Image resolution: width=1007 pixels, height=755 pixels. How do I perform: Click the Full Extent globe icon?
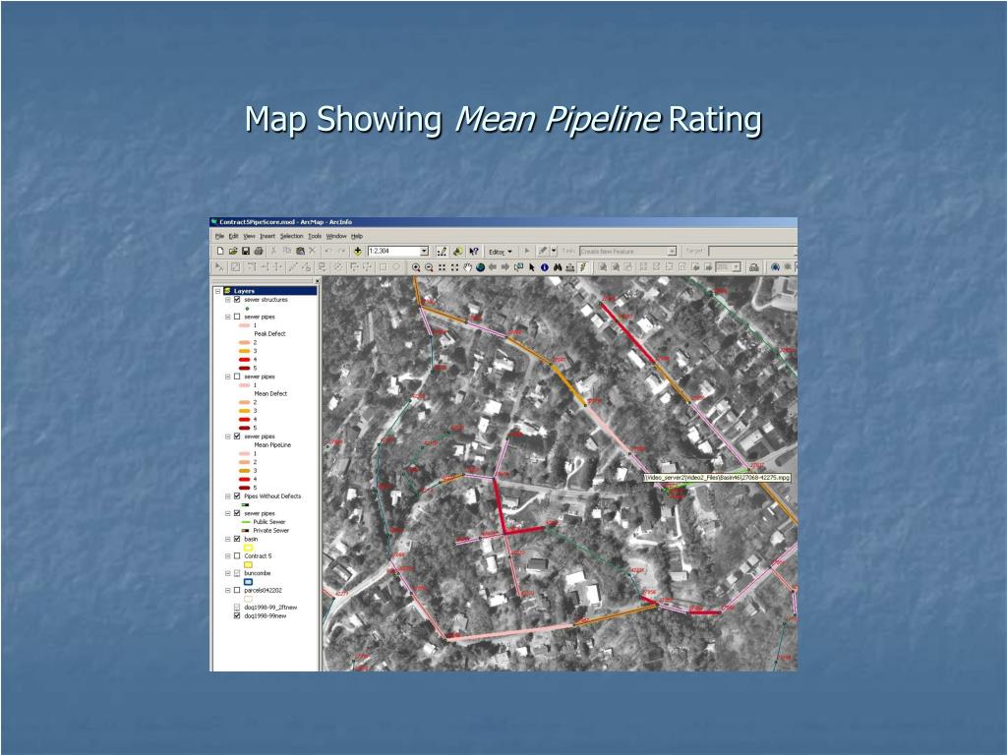pos(480,267)
